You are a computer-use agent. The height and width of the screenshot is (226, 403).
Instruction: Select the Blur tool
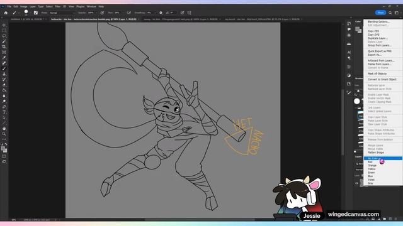[4, 96]
